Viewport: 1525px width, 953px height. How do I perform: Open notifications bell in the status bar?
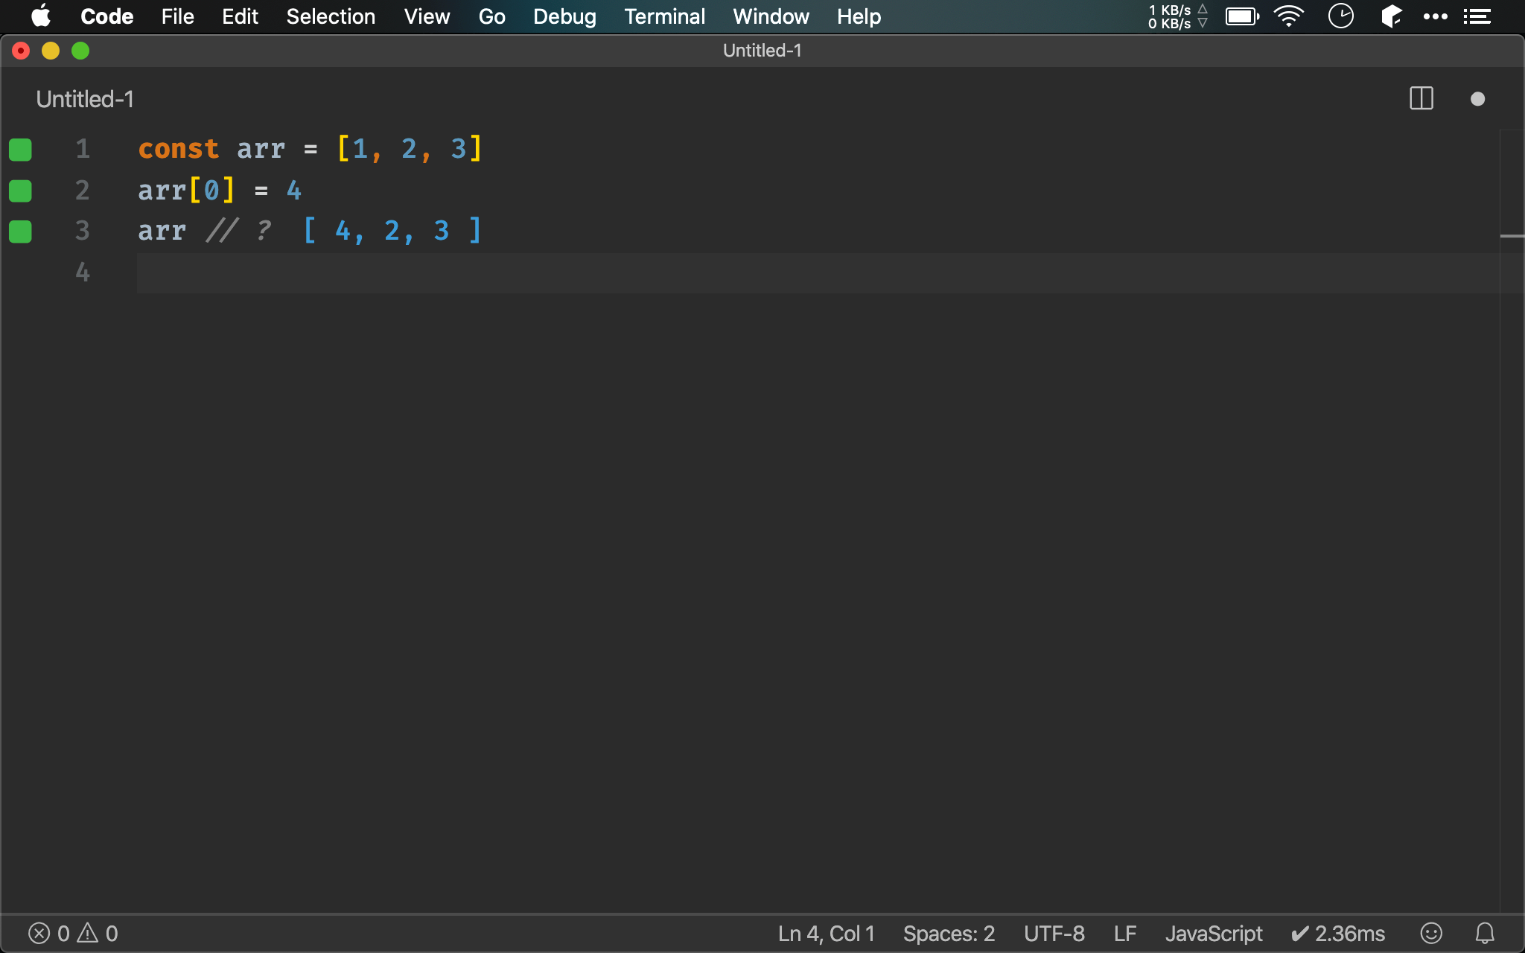coord(1485,933)
